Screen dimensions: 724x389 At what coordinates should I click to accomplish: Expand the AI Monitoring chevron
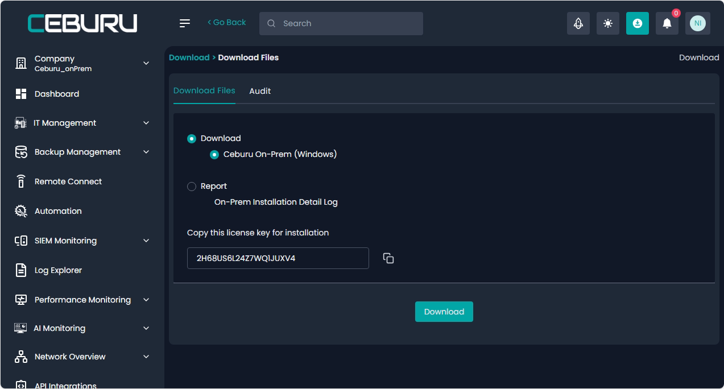pyautogui.click(x=146, y=328)
